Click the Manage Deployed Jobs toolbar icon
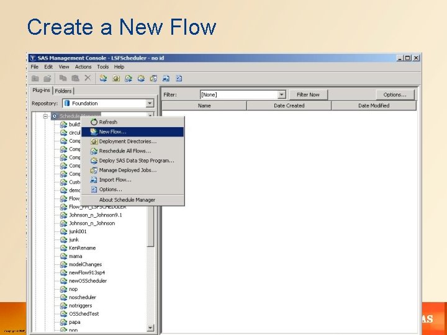The width and height of the screenshot is (447, 335). pos(153,78)
